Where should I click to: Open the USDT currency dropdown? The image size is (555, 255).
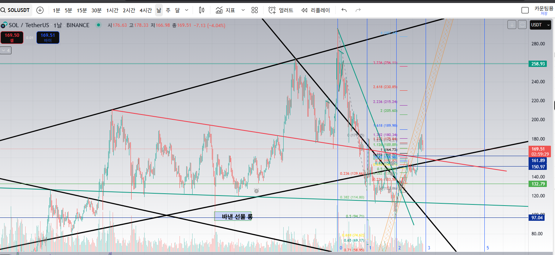[x=541, y=25]
